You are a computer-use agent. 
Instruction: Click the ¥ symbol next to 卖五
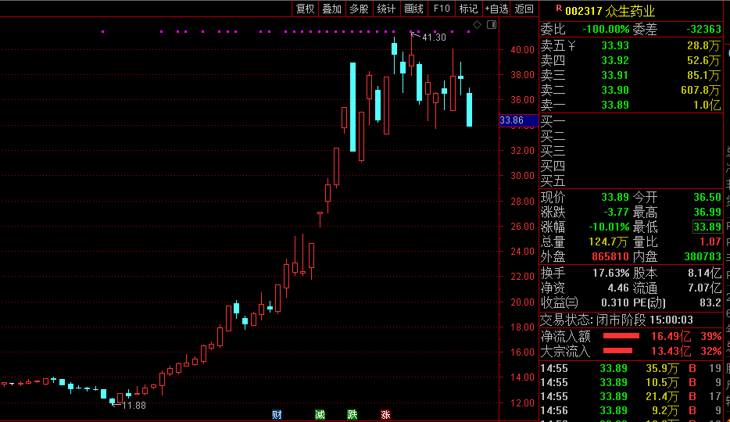[571, 45]
